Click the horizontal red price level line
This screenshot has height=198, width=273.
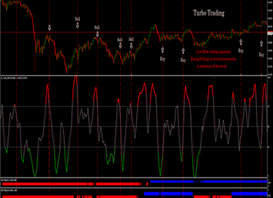[x=134, y=32]
